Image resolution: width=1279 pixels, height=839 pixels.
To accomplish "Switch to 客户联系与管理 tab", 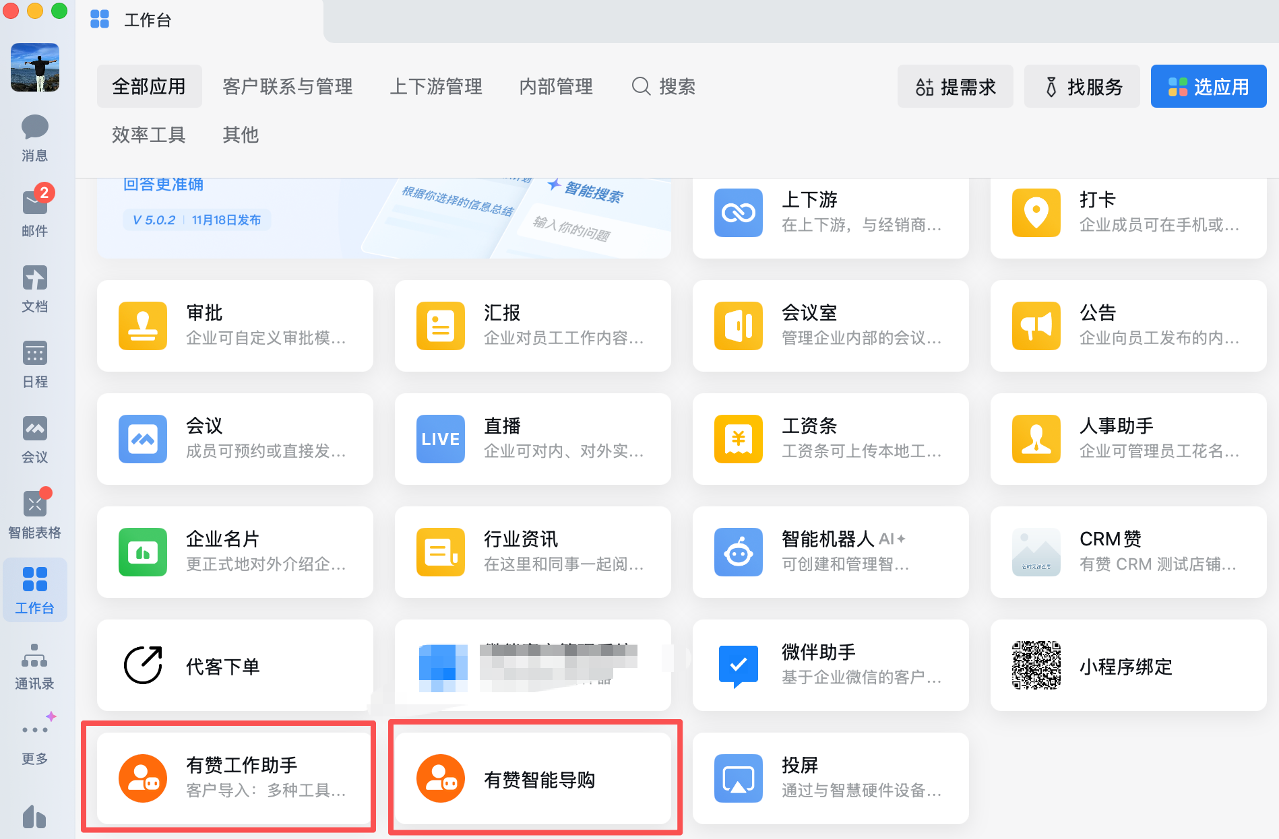I will coord(288,86).
